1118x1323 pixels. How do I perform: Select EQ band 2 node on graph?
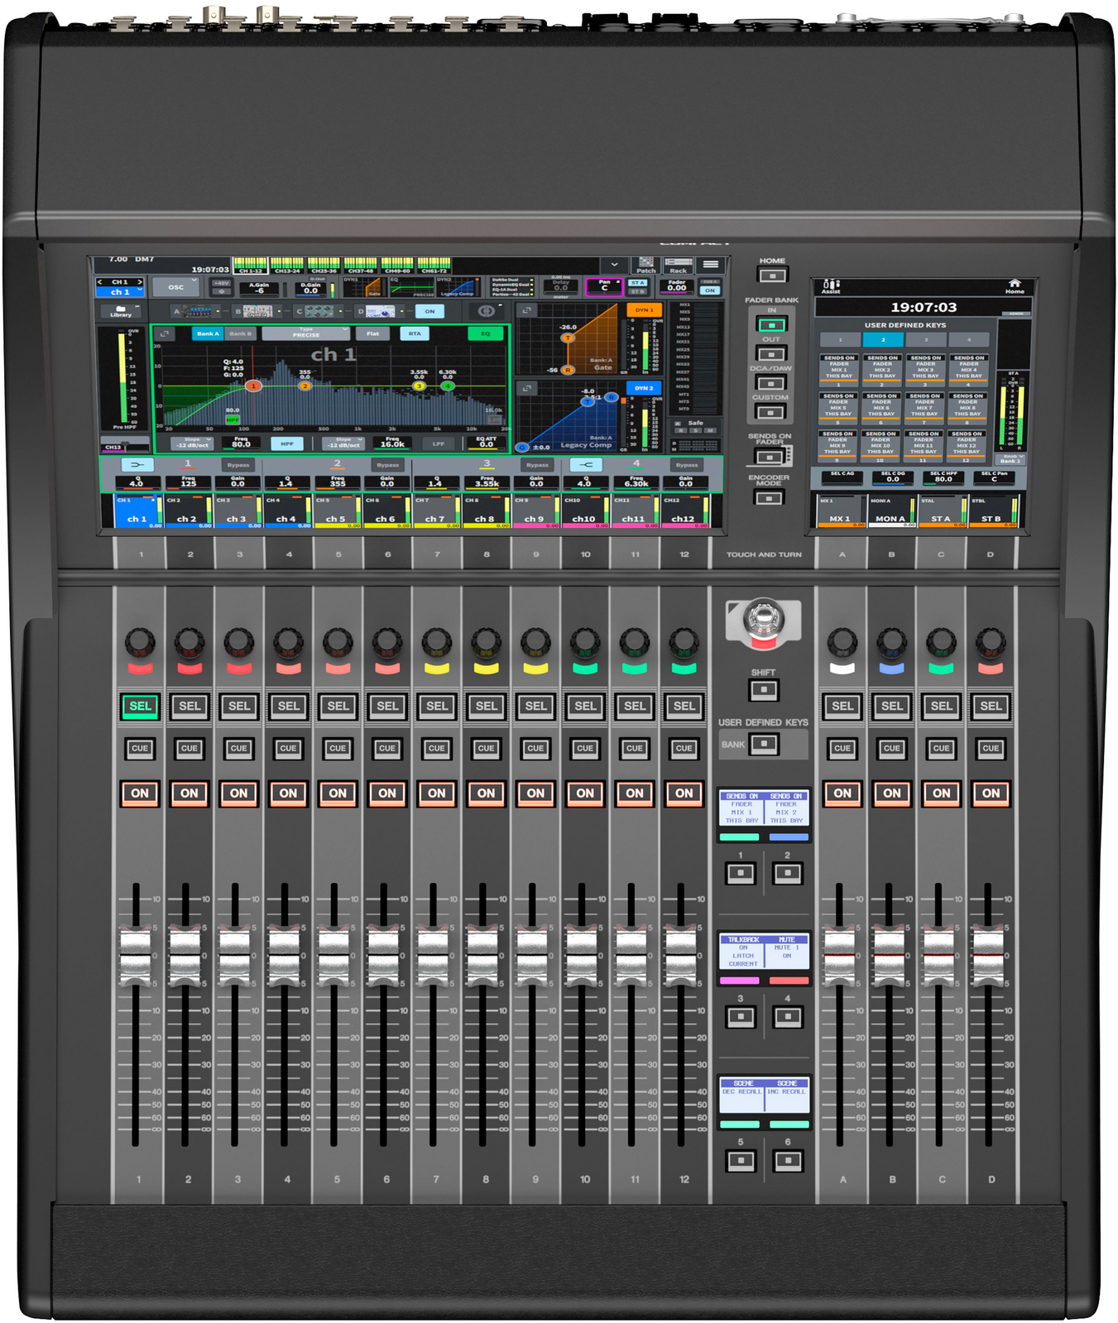point(305,386)
